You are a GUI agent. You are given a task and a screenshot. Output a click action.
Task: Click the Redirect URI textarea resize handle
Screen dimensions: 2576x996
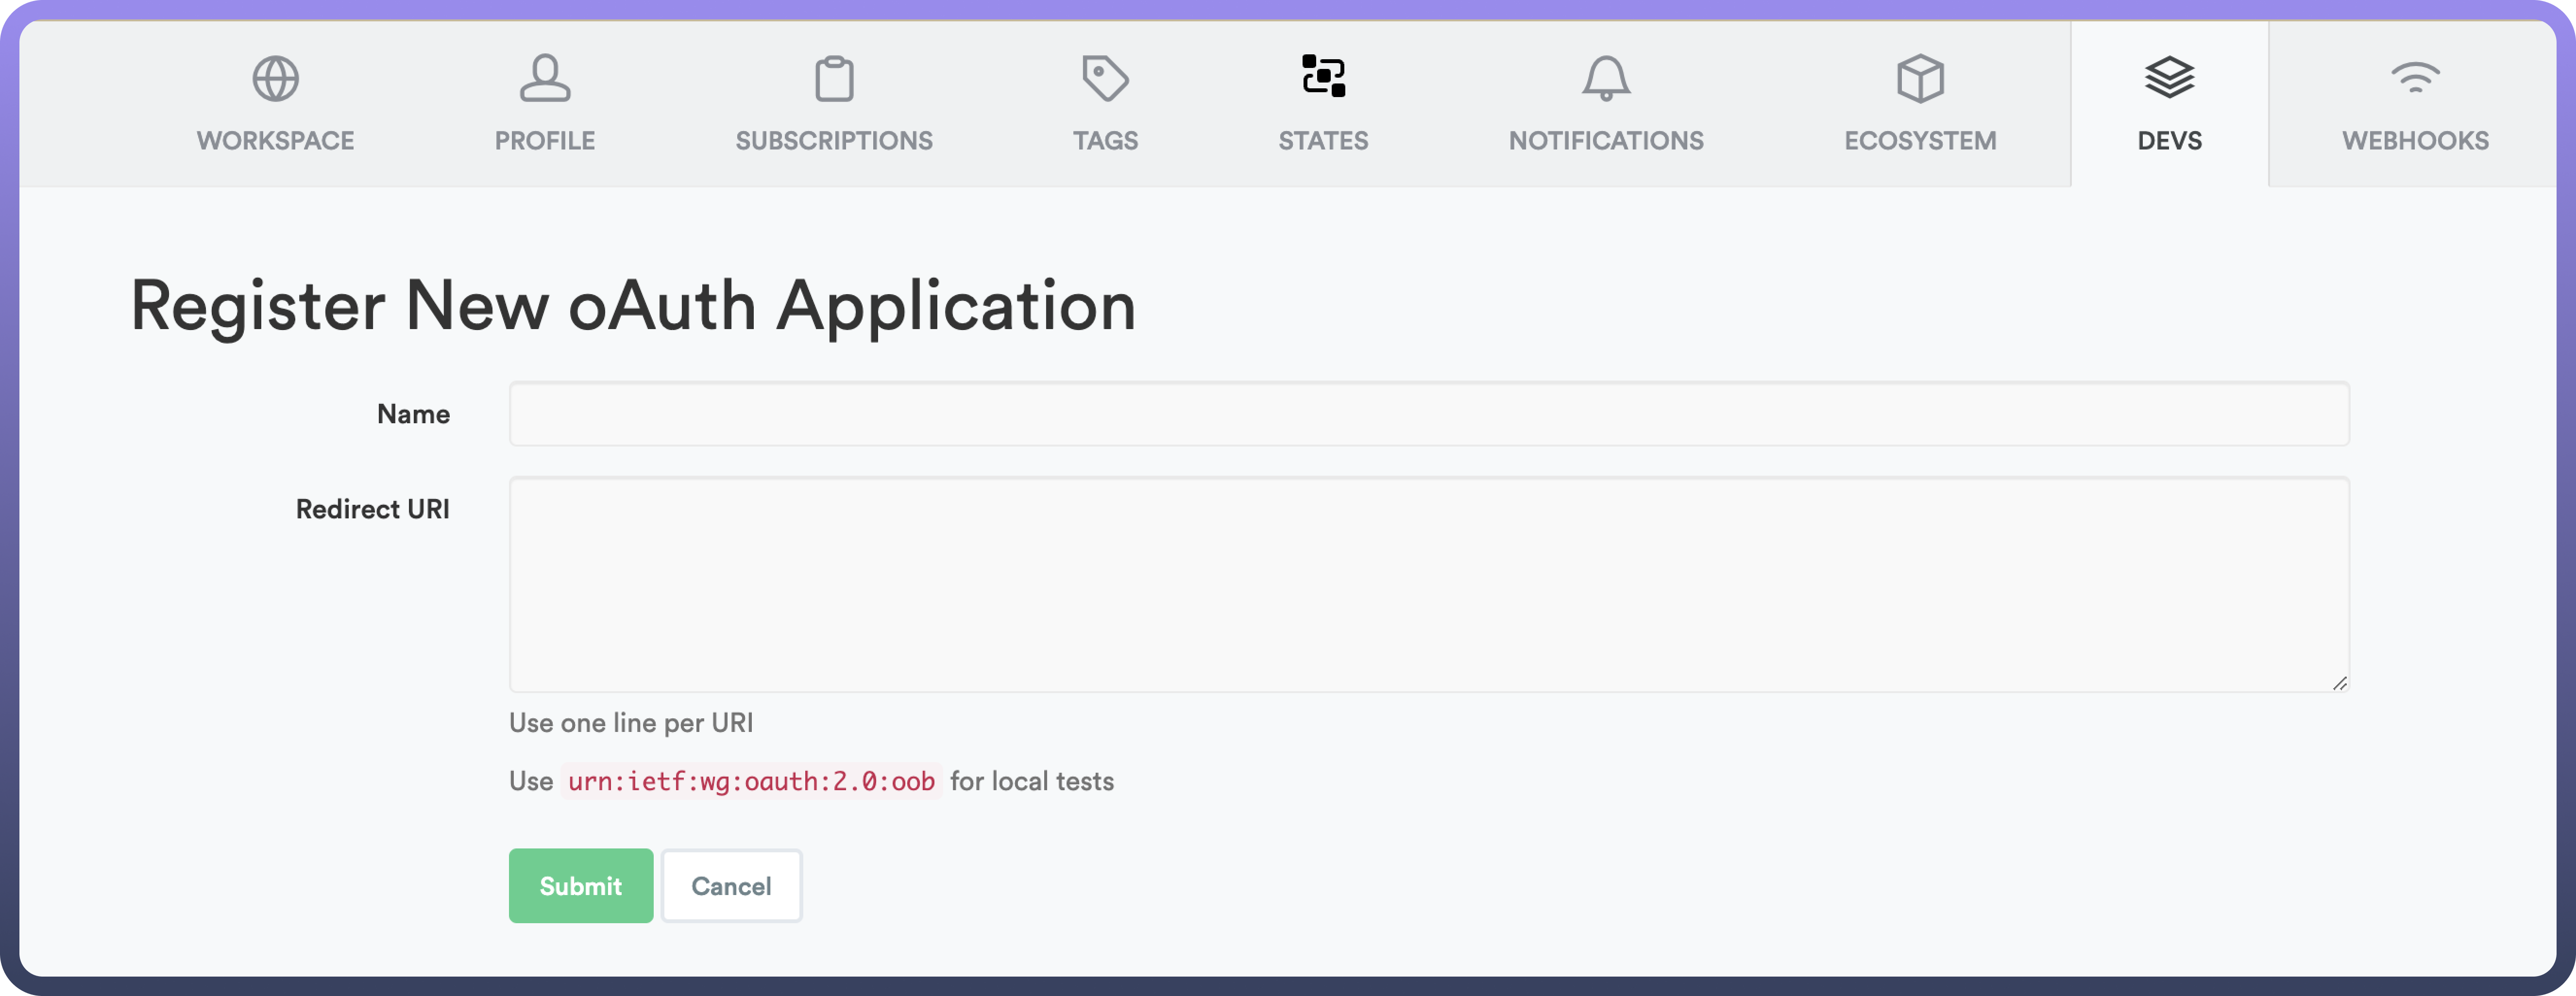coord(2339,683)
